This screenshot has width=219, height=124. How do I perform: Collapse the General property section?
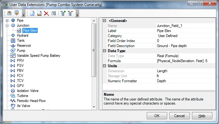click(x=104, y=21)
